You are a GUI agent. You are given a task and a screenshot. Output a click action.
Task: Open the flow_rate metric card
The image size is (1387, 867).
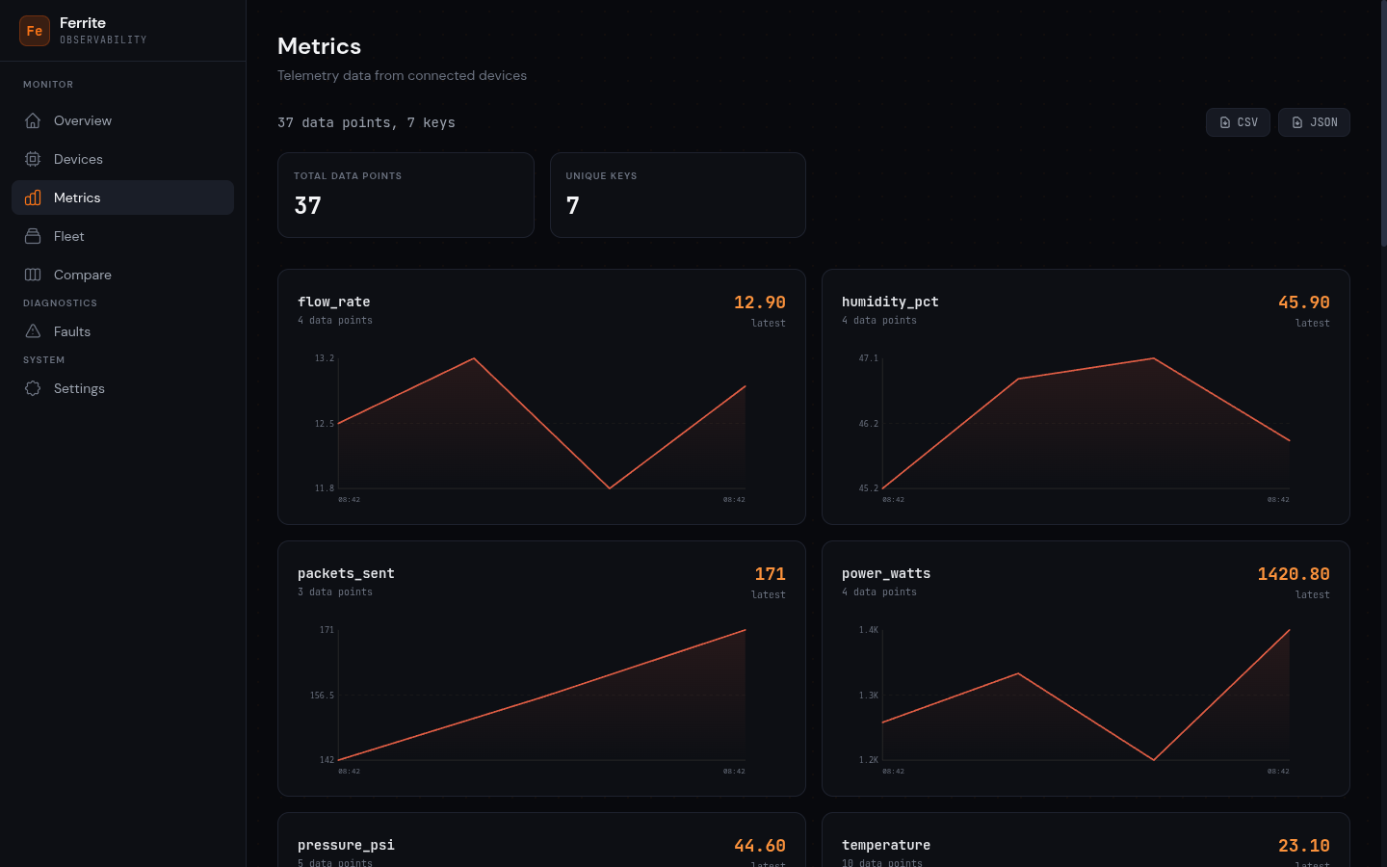(541, 397)
